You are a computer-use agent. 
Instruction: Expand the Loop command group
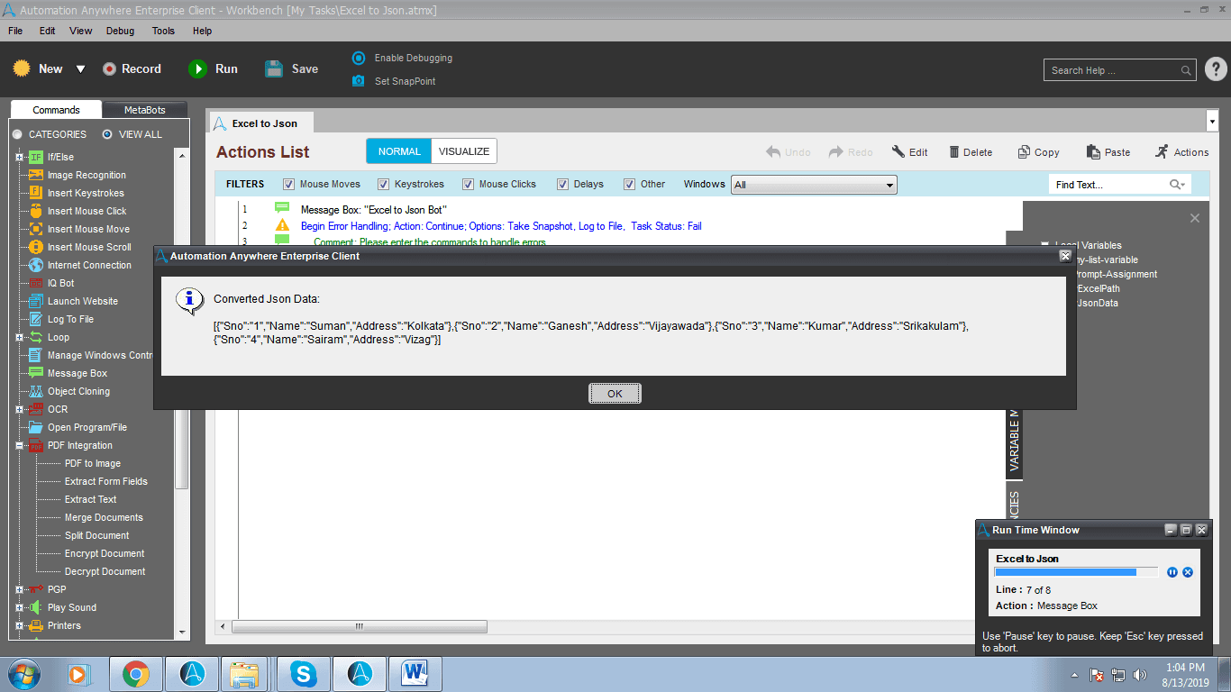[x=19, y=337]
